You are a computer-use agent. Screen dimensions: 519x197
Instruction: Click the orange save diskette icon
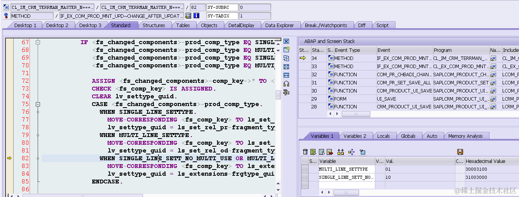point(460,152)
